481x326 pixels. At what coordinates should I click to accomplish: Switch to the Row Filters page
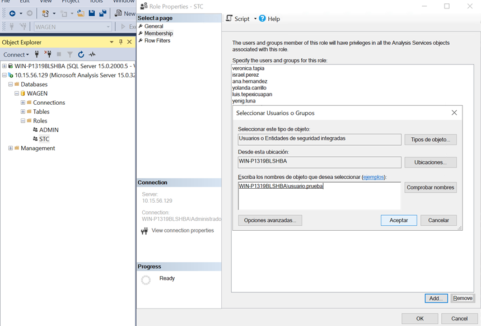pos(157,40)
